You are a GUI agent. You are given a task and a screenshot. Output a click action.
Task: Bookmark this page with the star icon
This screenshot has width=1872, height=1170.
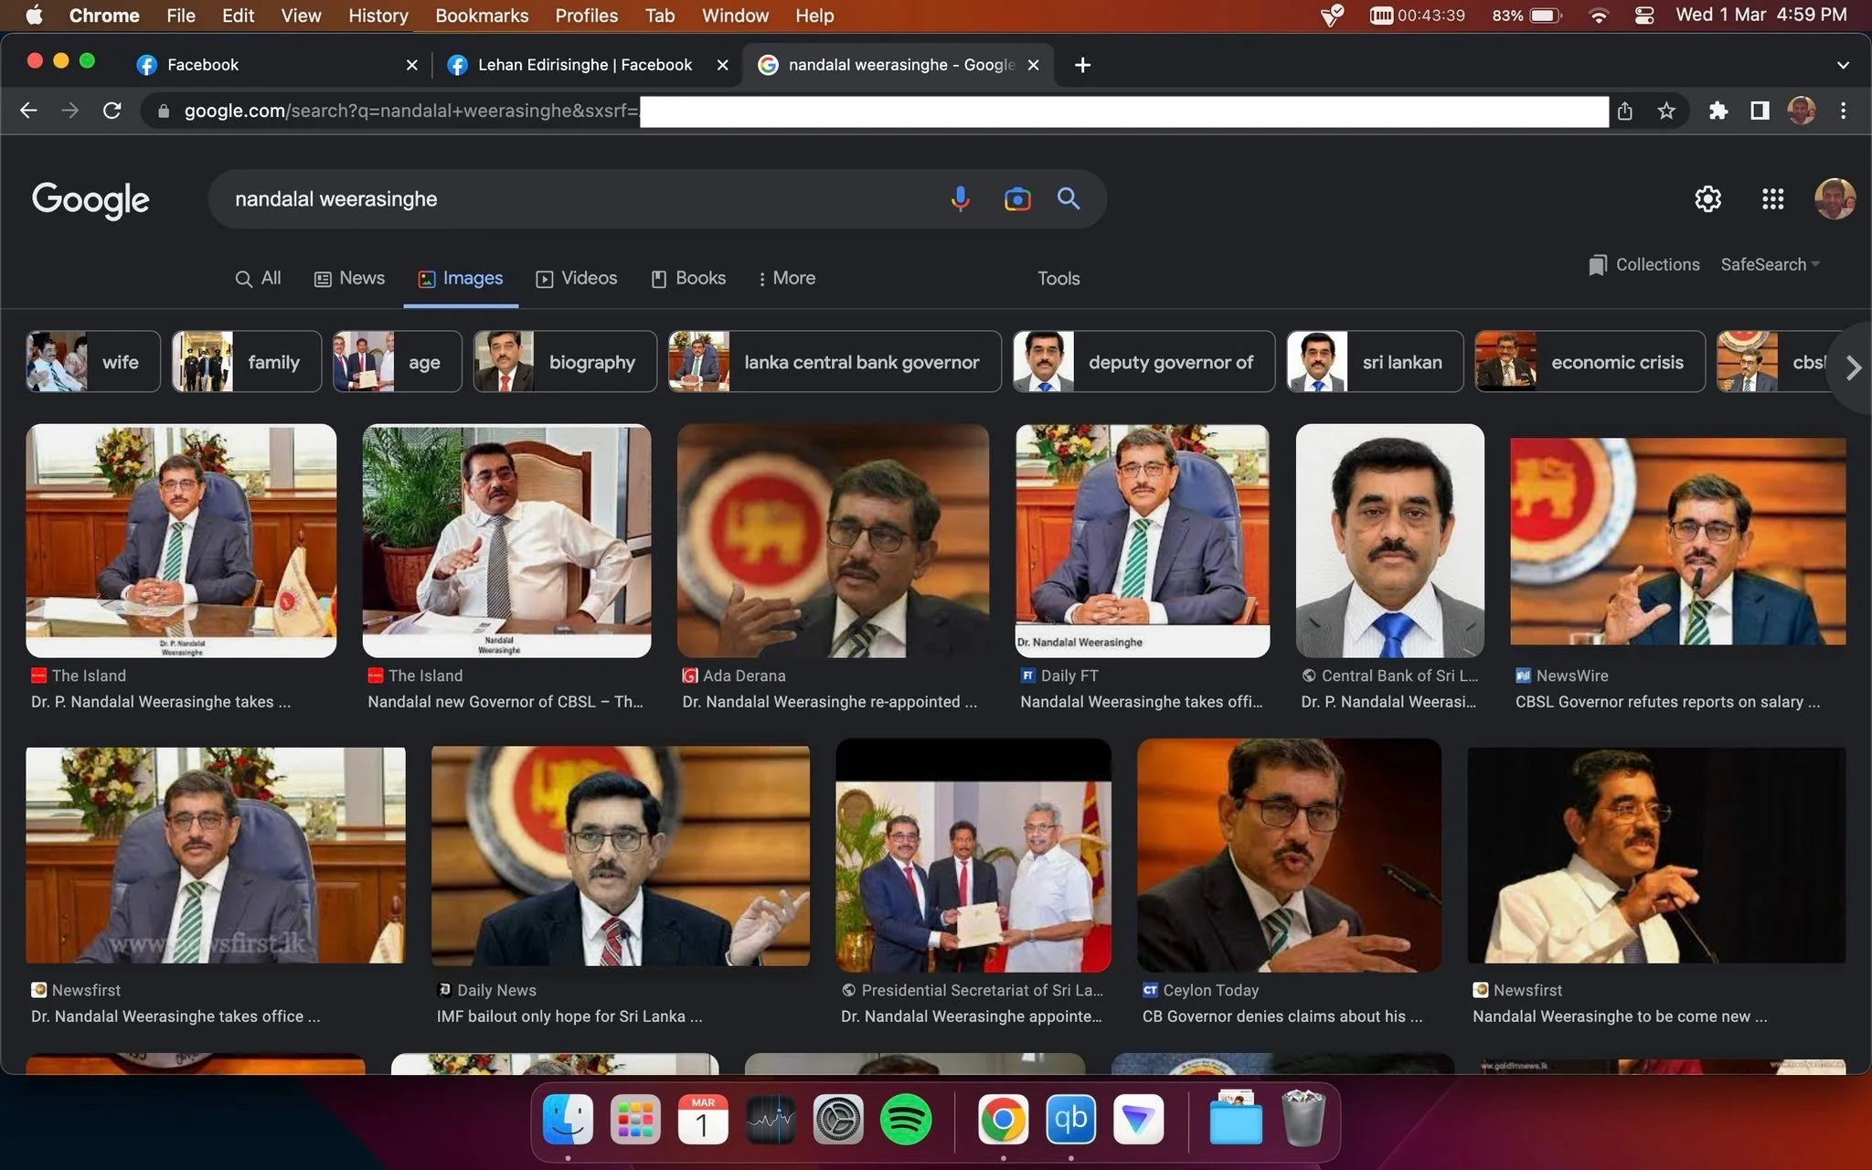[1666, 111]
